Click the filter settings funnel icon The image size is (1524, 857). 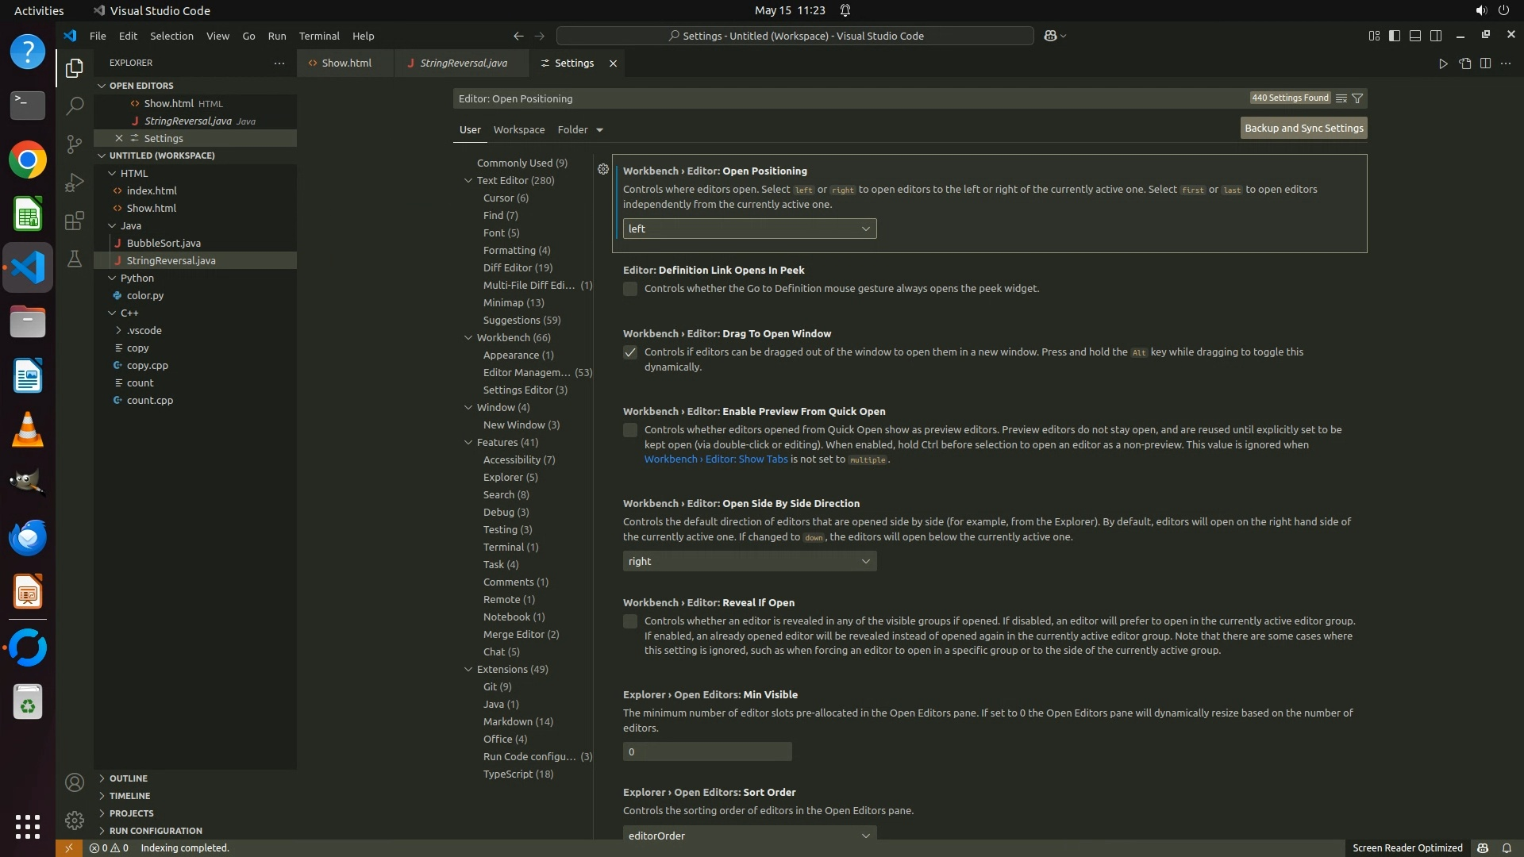point(1357,98)
